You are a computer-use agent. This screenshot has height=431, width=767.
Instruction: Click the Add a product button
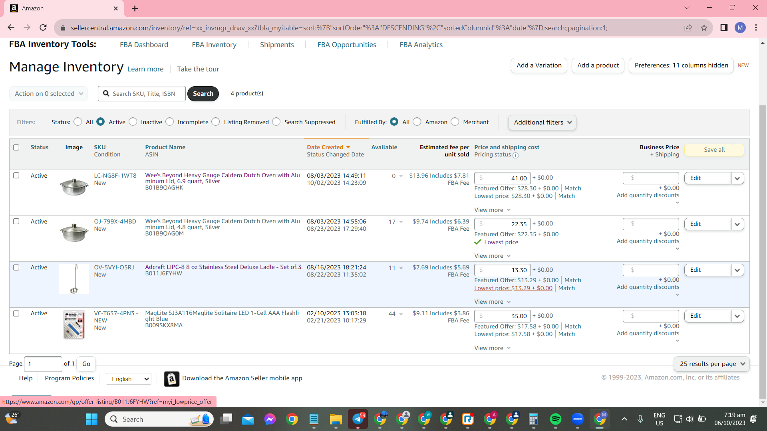point(598,65)
